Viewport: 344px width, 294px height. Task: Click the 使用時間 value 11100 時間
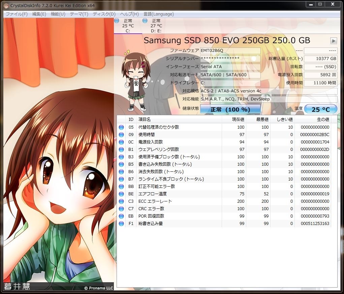[x=321, y=83]
